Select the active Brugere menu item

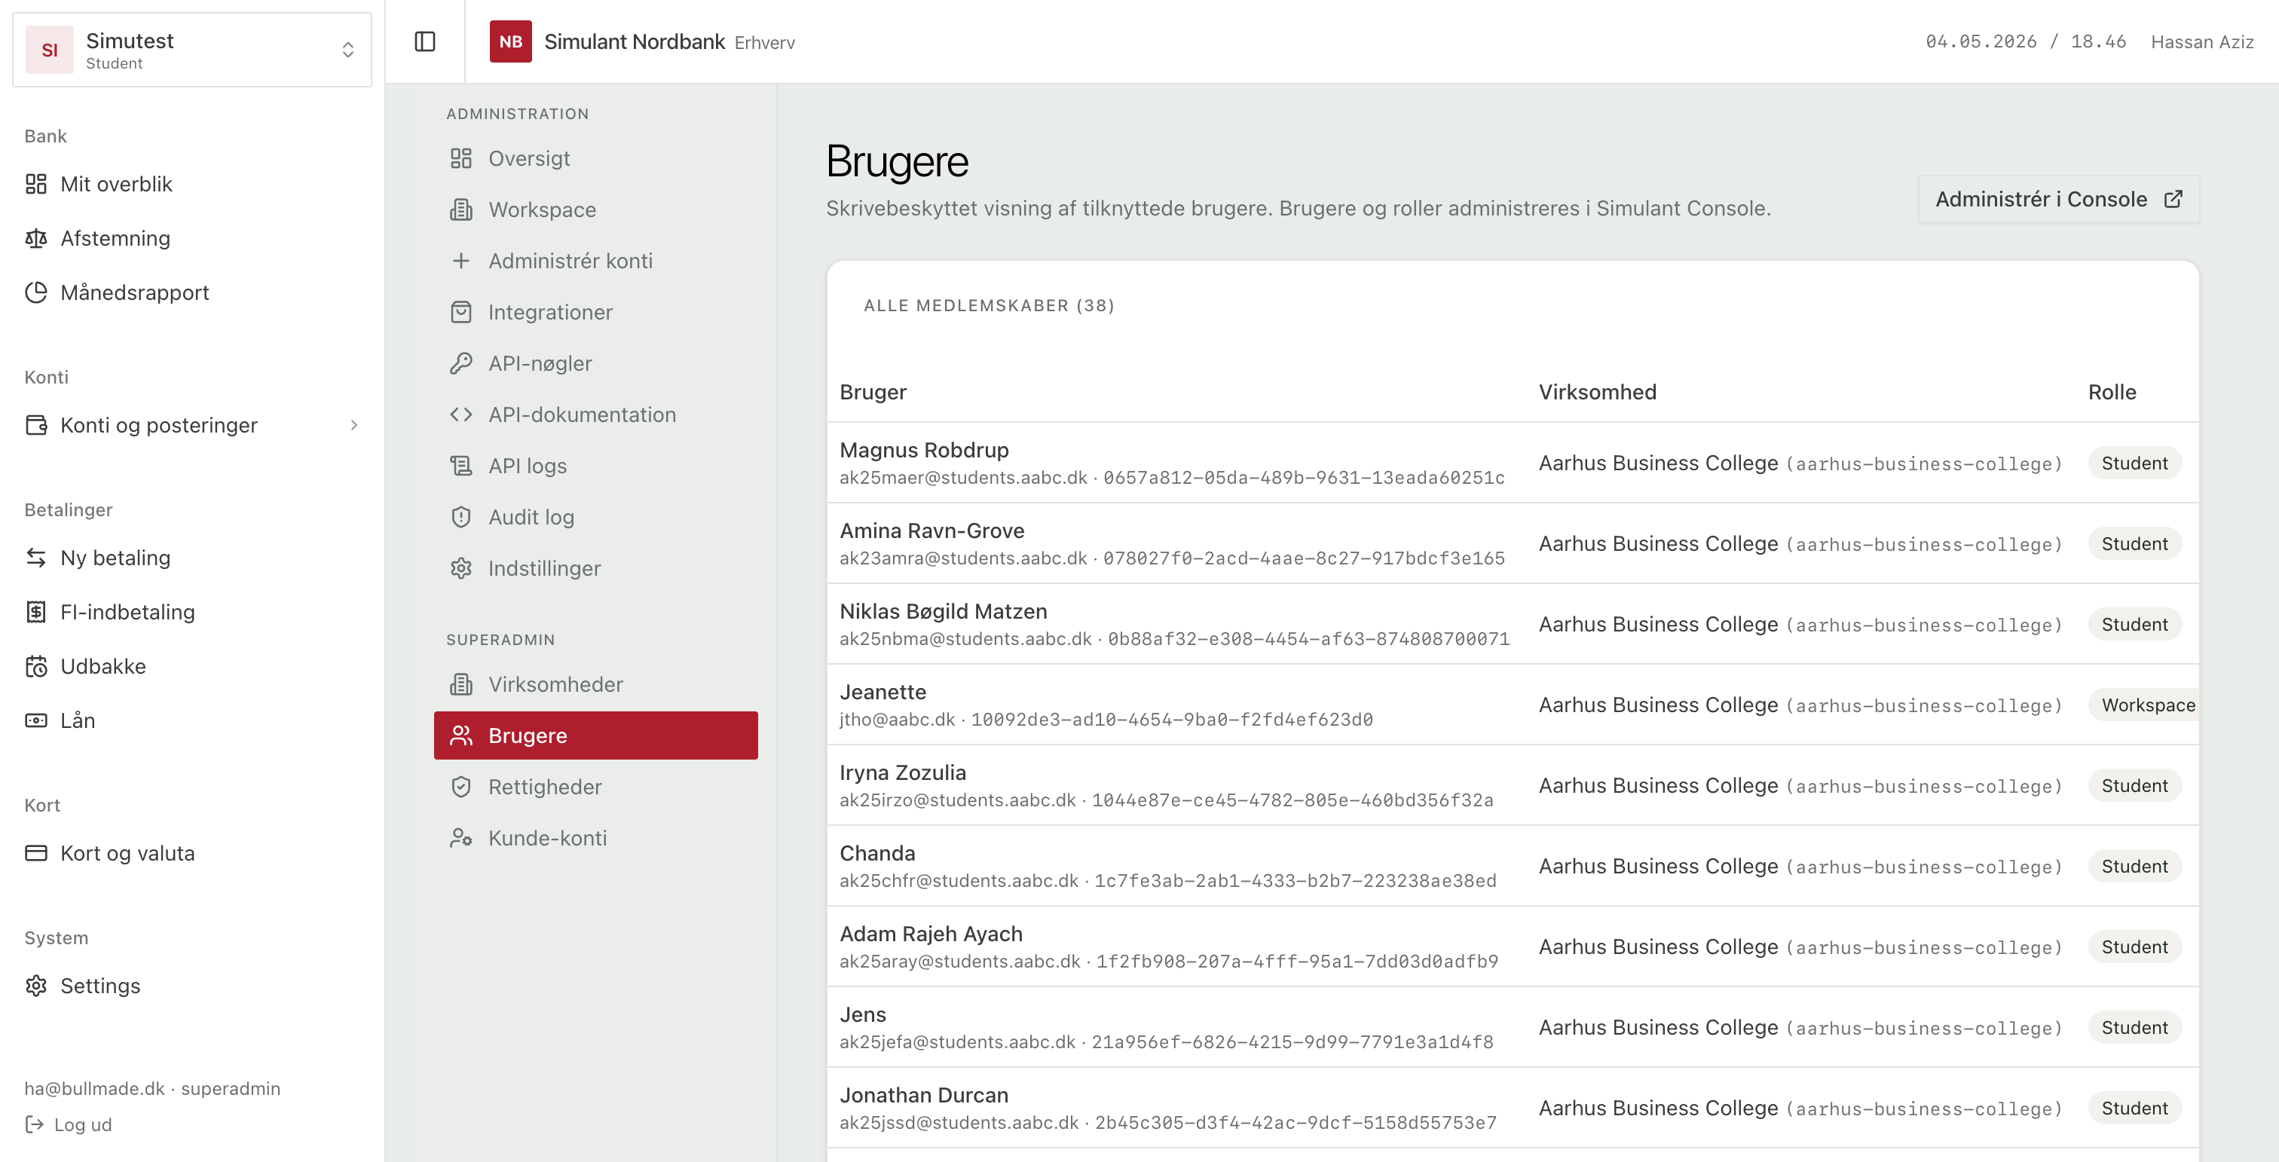[595, 735]
